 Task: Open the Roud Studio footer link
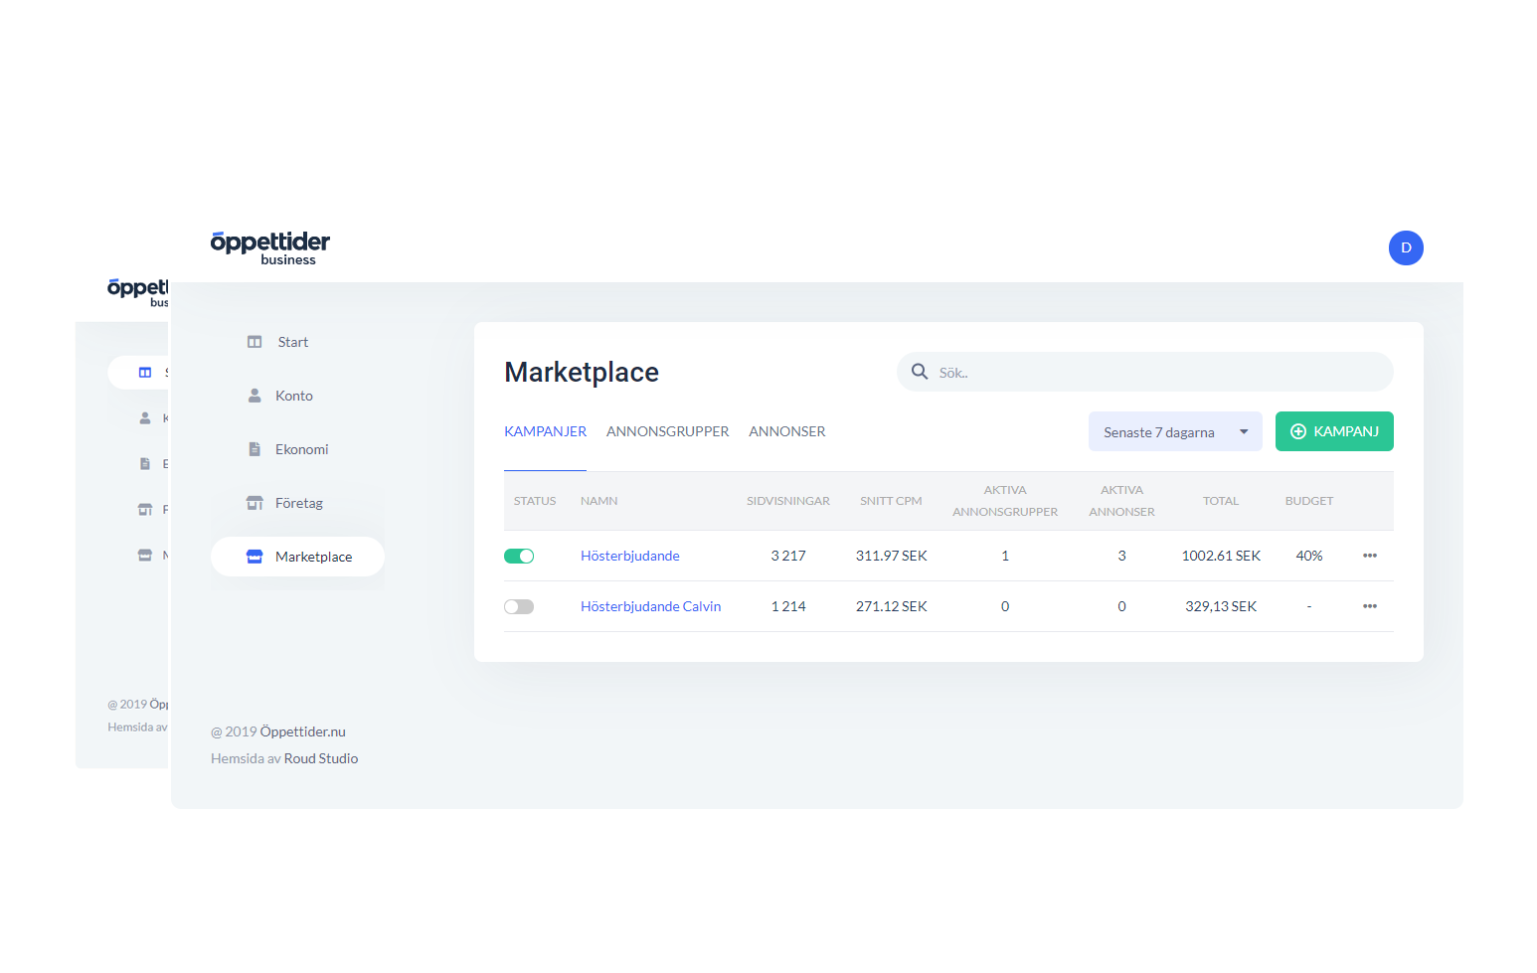click(320, 758)
